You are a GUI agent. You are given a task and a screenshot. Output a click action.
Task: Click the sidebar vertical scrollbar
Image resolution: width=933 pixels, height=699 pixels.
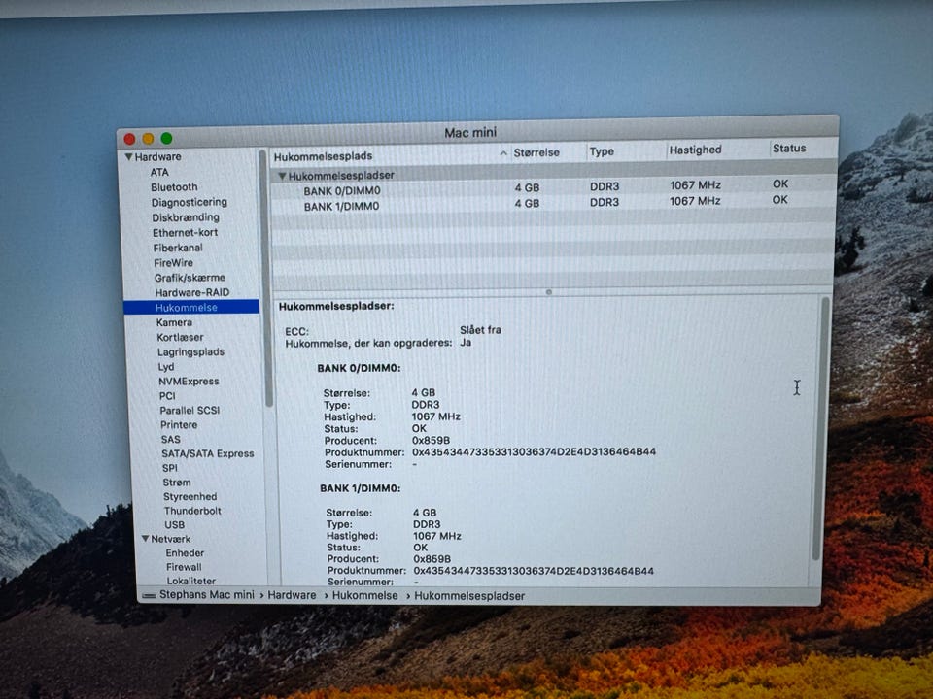264,280
